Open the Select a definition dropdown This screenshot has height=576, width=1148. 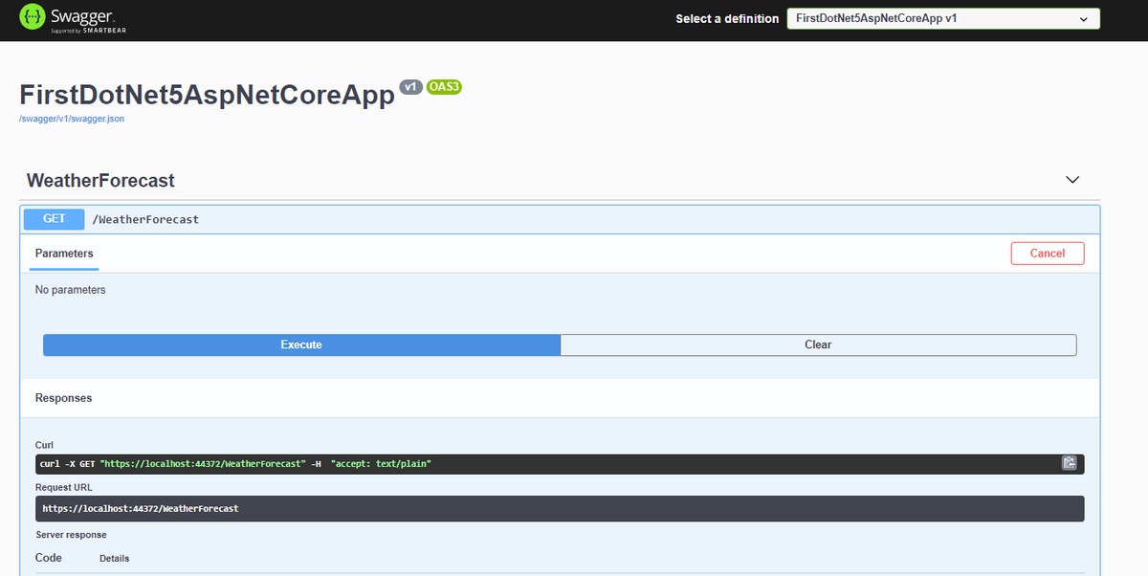pyautogui.click(x=943, y=19)
